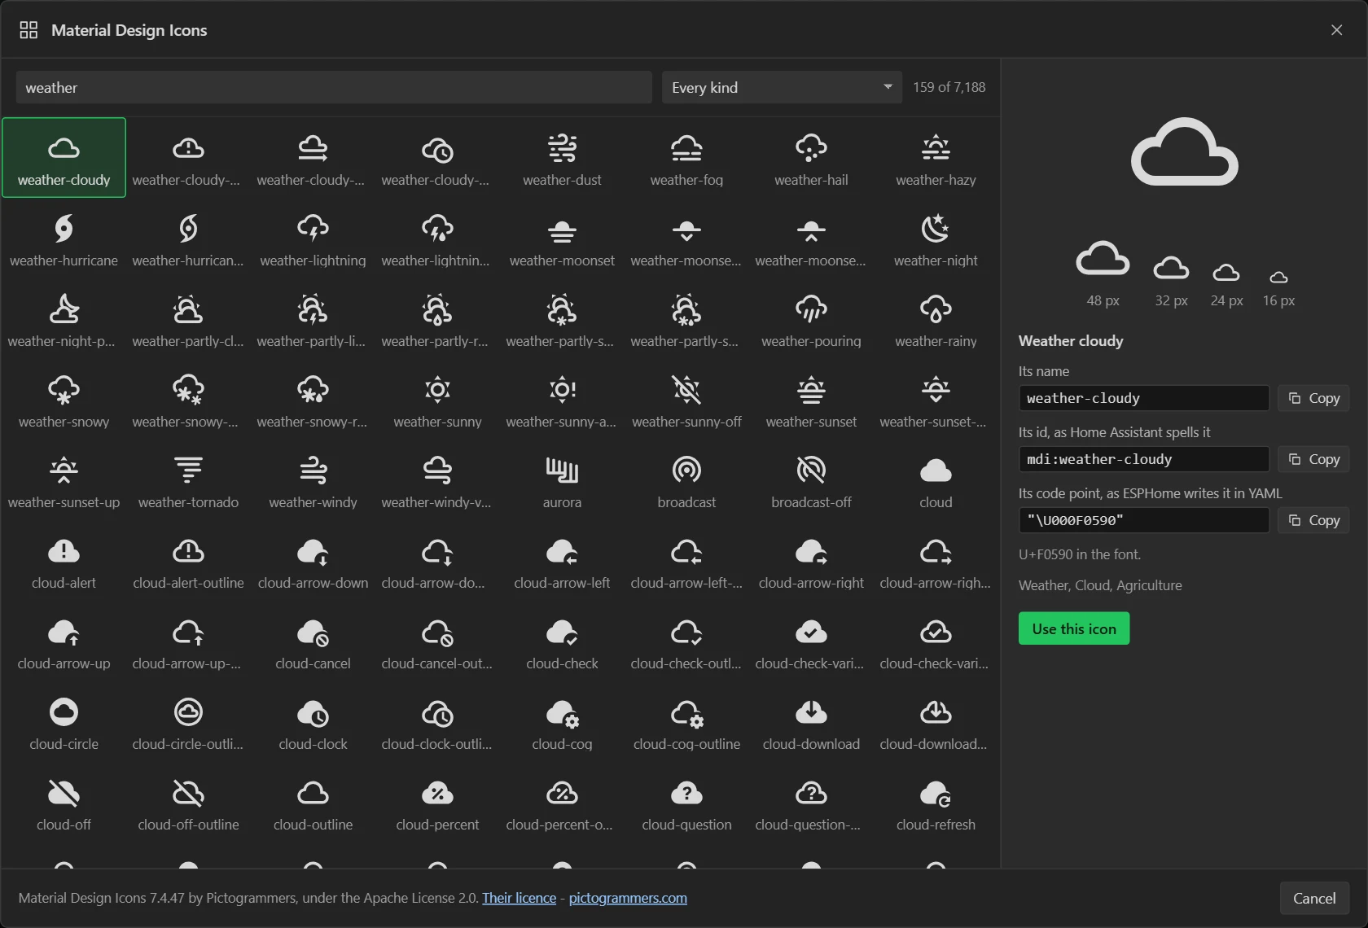Copy the mdi:weather-cloudy Home Assistant id

[x=1313, y=459]
